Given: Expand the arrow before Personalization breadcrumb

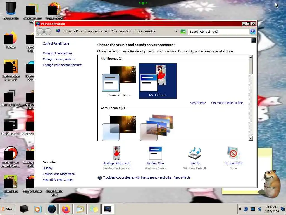Looking at the screenshot, I should click(x=134, y=31).
